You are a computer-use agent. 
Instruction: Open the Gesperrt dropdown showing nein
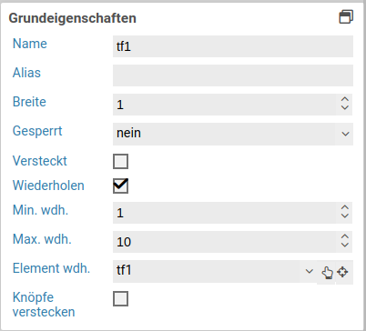(233, 134)
